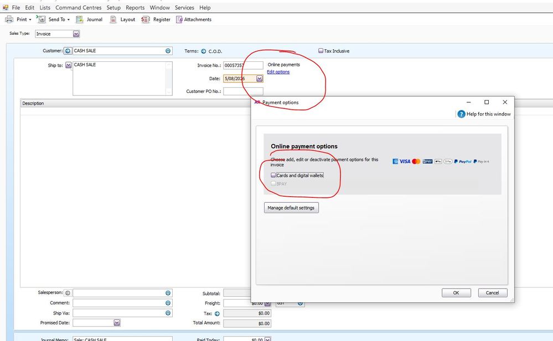Open the Comment dropdown arrow
Viewport: 553px width, 341px height.
(168, 303)
